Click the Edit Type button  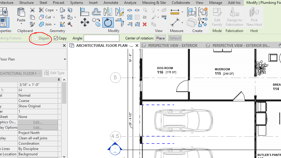(x=54, y=73)
